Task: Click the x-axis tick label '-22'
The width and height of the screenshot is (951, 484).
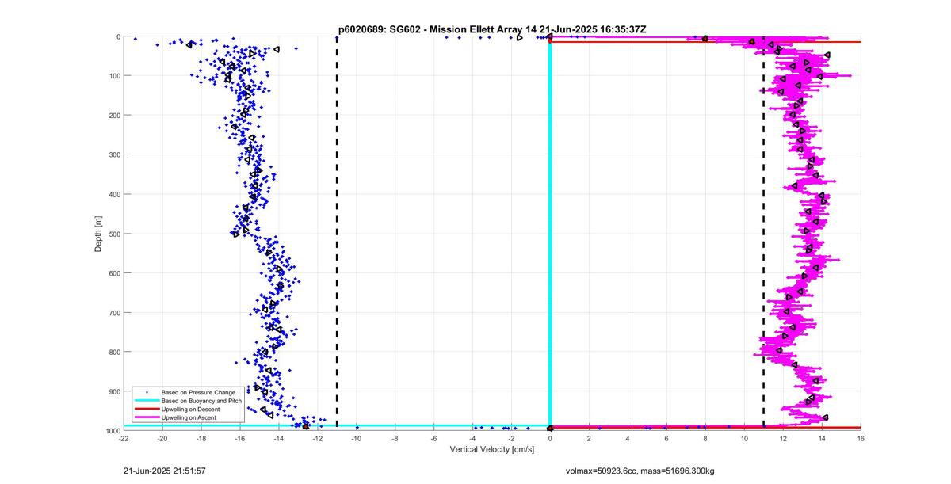Action: pos(124,438)
